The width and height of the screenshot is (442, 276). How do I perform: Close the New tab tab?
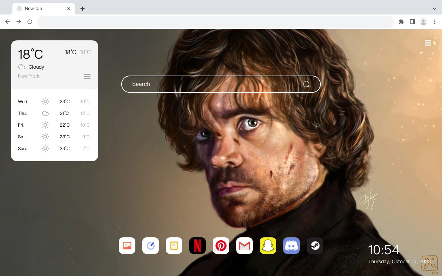click(69, 9)
